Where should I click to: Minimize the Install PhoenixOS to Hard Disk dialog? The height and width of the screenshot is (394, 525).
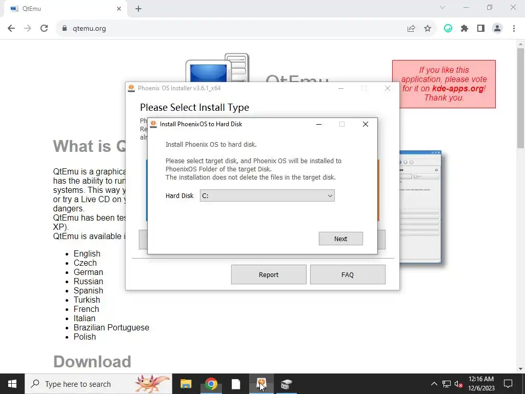click(x=319, y=124)
